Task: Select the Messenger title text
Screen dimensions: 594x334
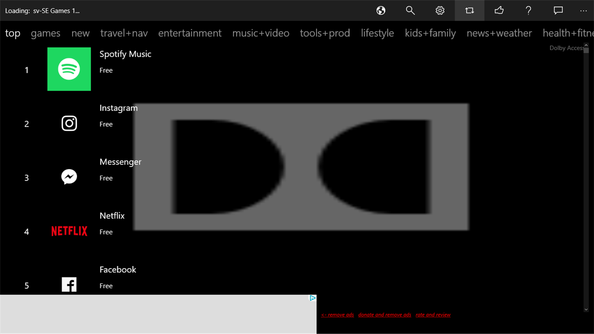Action: (x=120, y=162)
